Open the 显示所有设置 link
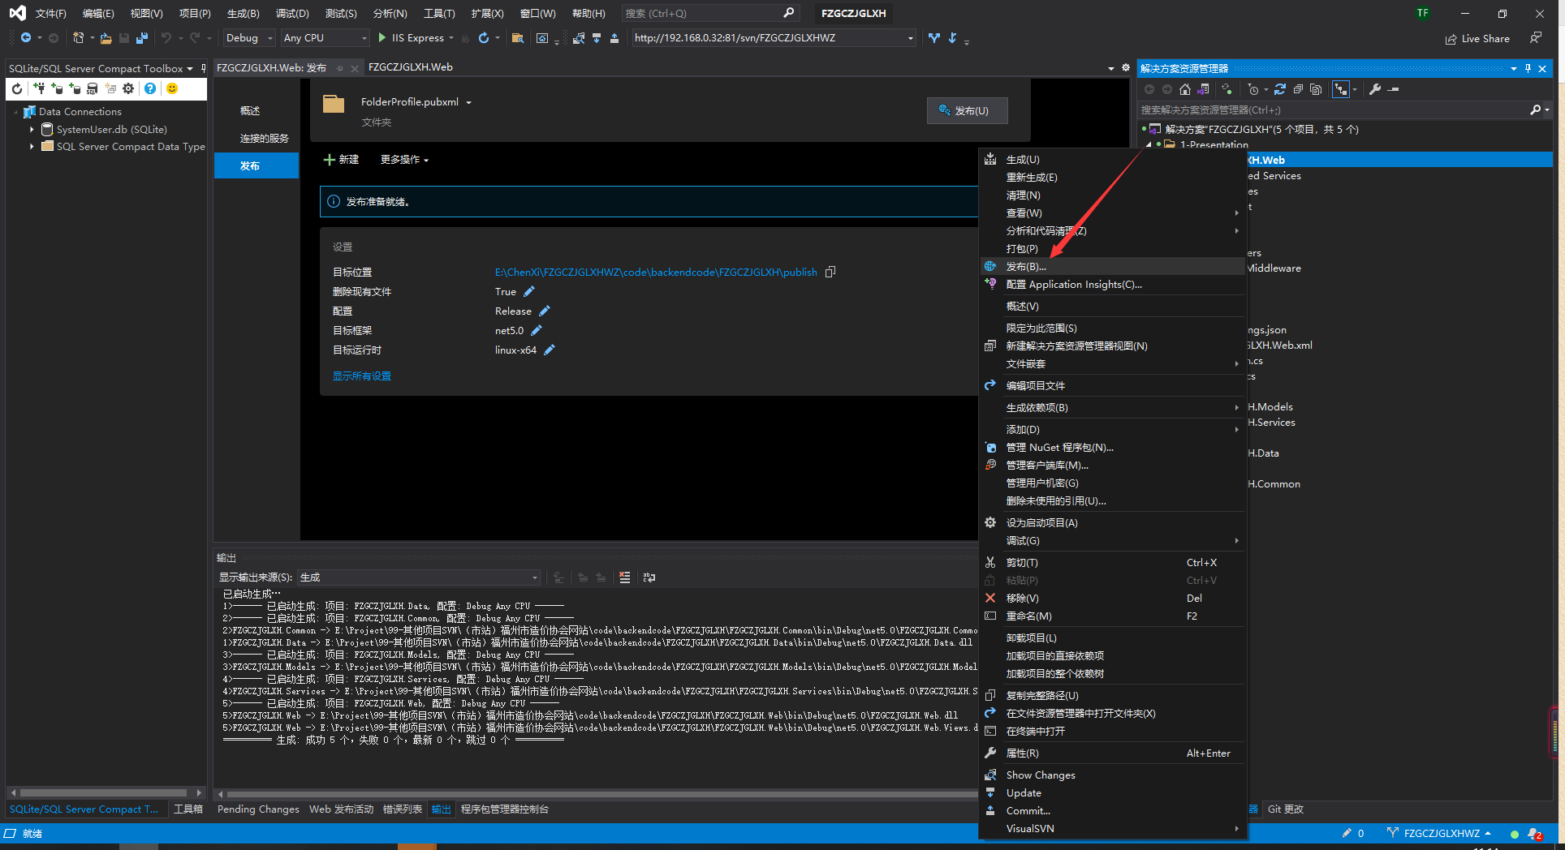1565x850 pixels. pos(362,376)
